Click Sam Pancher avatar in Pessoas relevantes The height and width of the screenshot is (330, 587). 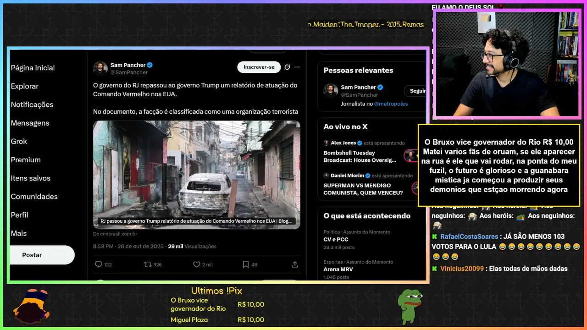tap(331, 91)
